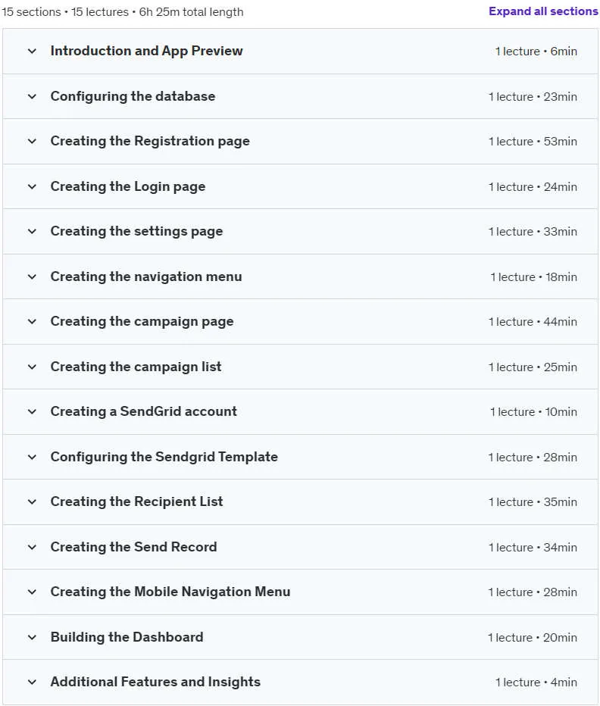Click the 53min duration of Registration page
Screen dimensions: 600x706
[x=560, y=142]
